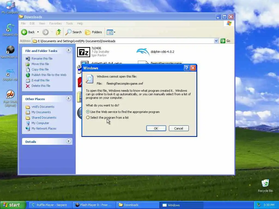The width and height of the screenshot is (279, 209).
Task: Switch to Windows dialog taskbar button
Action: tap(181, 205)
